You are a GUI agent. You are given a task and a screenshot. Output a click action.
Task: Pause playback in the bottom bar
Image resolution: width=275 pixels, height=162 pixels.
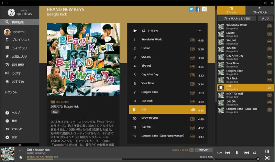(237, 153)
